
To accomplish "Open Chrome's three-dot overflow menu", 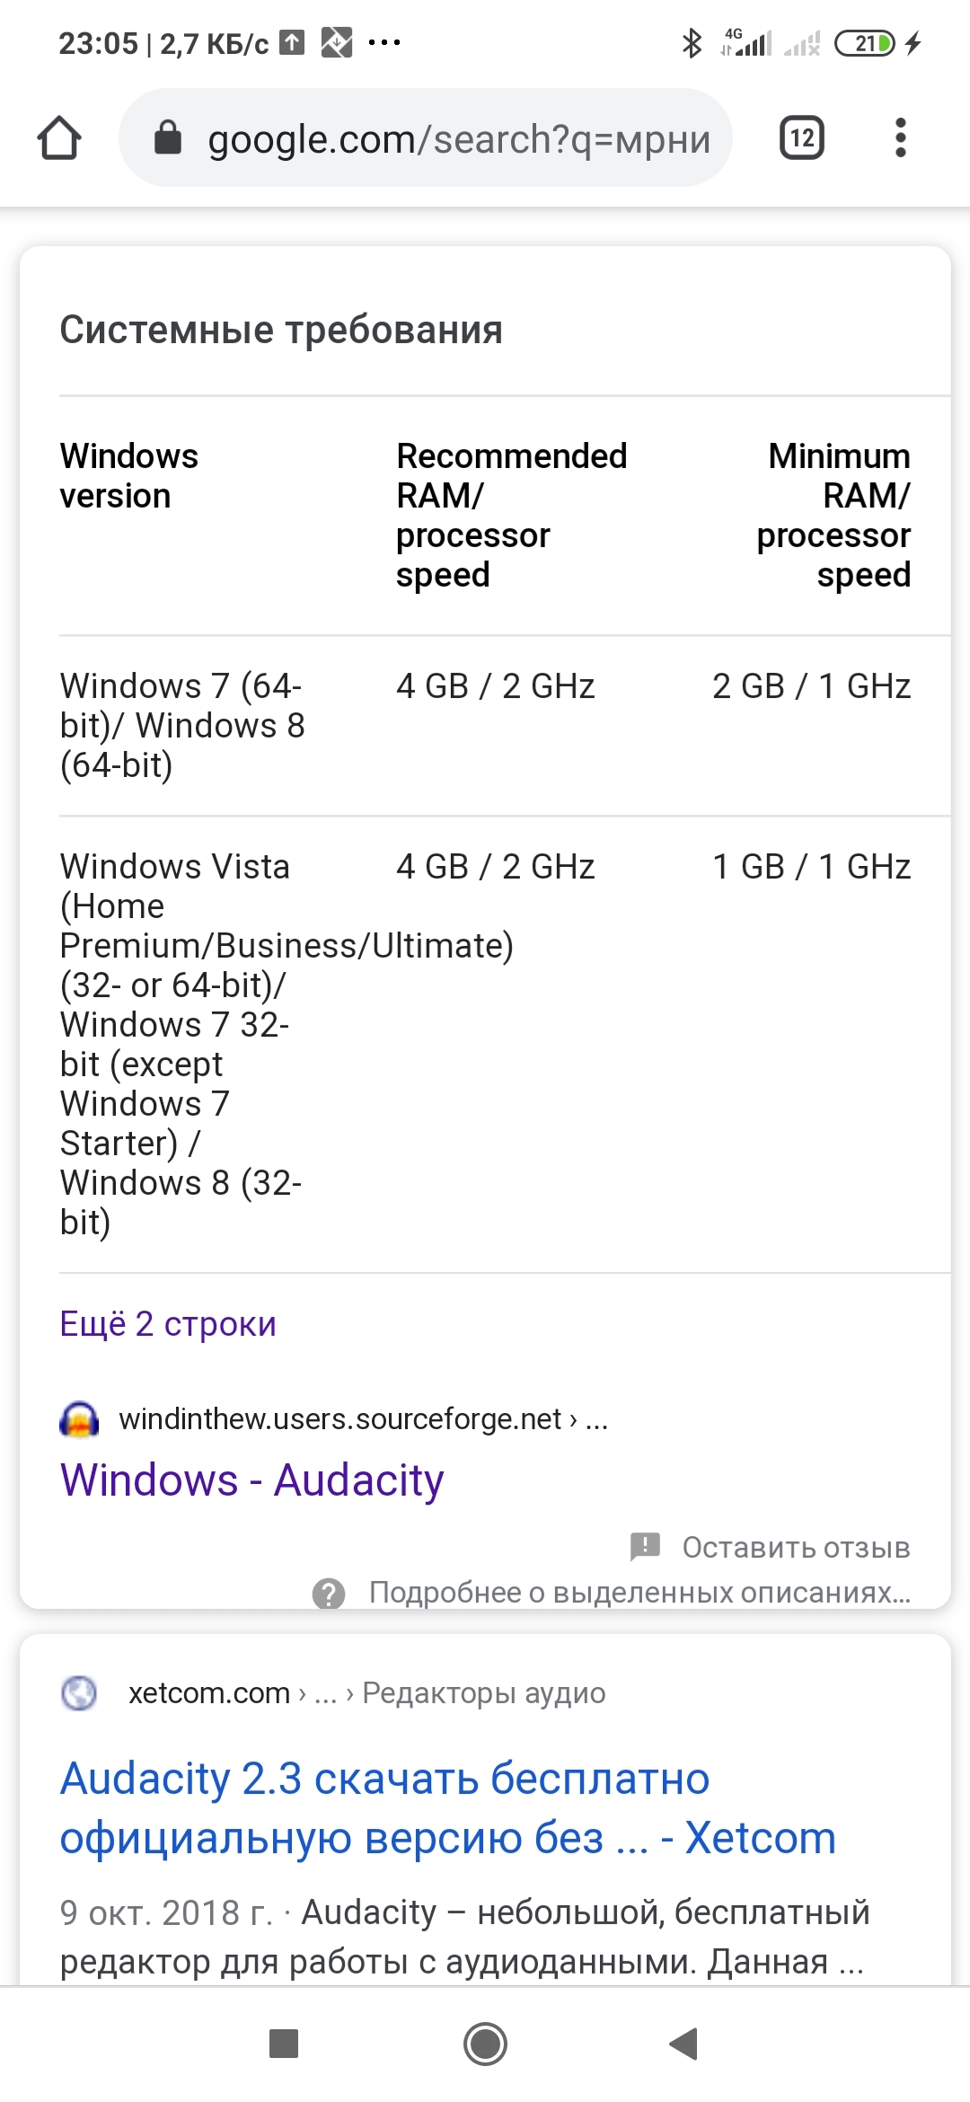I will tap(900, 138).
